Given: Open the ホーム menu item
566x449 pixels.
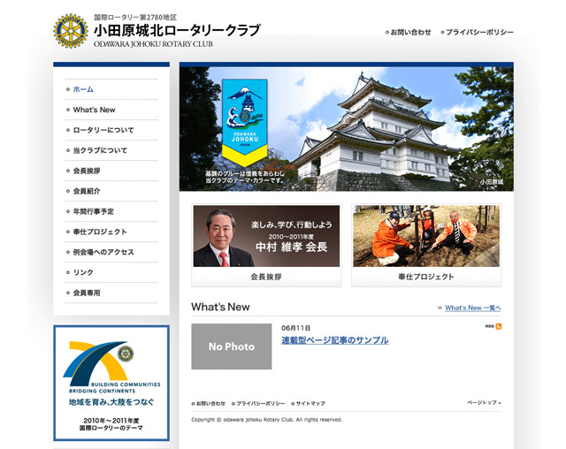Looking at the screenshot, I should 83,89.
